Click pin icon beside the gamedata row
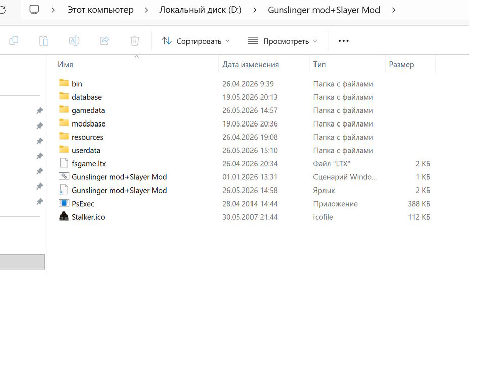This screenshot has width=504, height=378. click(39, 110)
